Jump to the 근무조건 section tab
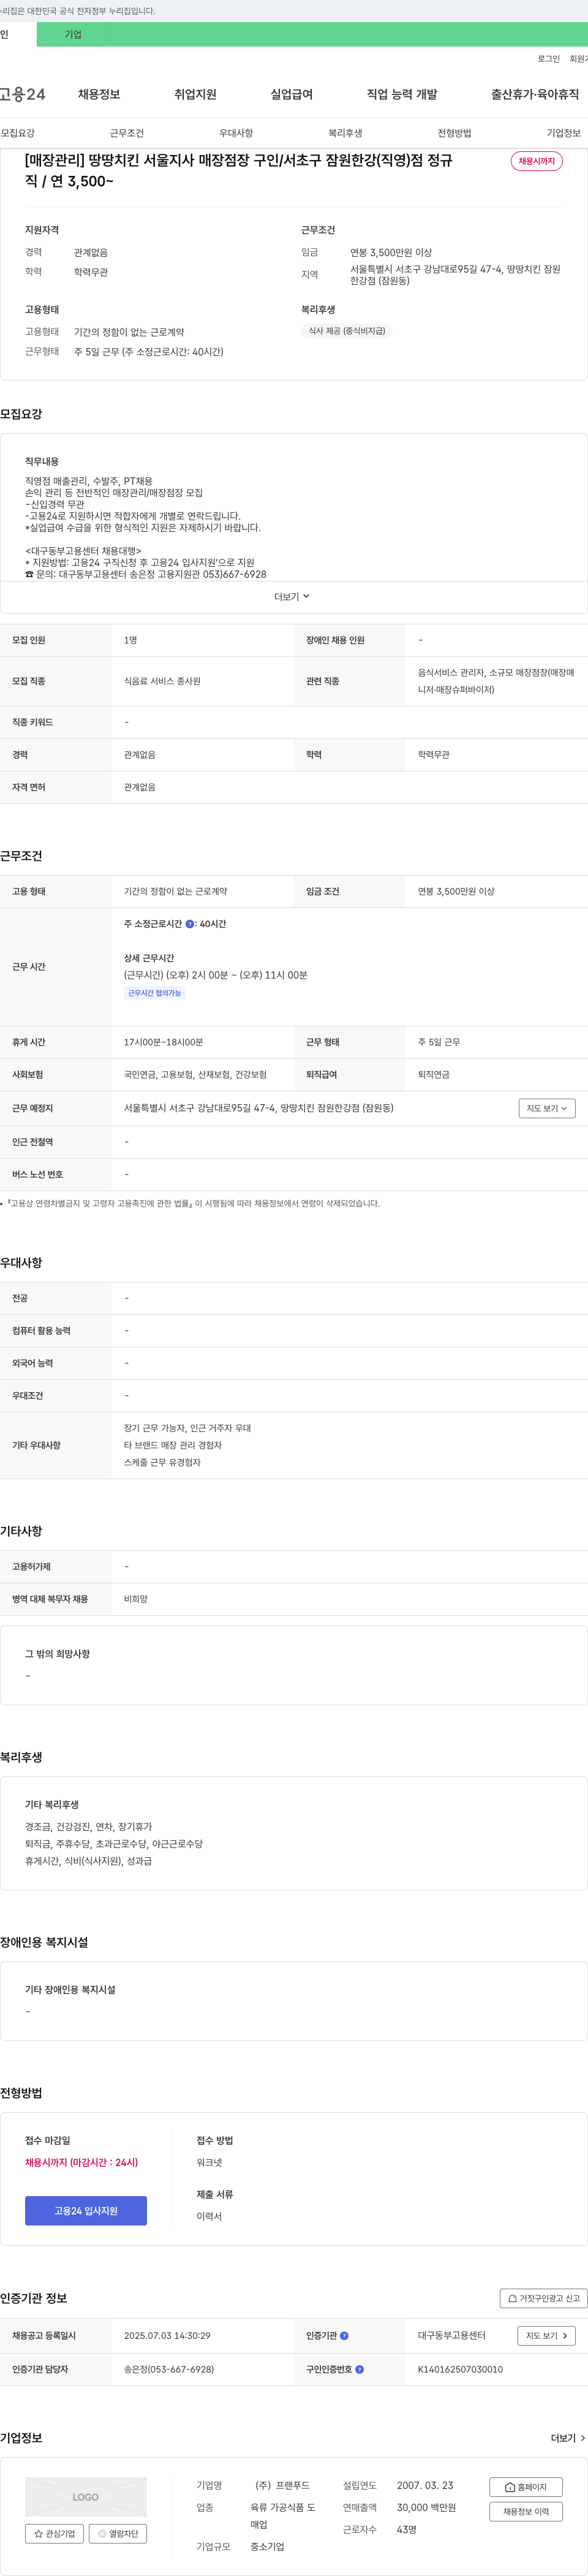588x2576 pixels. pyautogui.click(x=127, y=133)
